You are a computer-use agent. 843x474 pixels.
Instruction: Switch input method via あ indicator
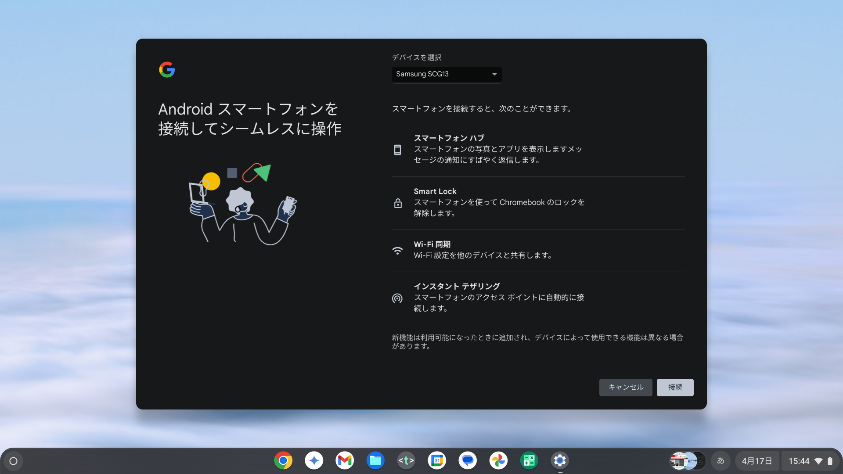(721, 461)
